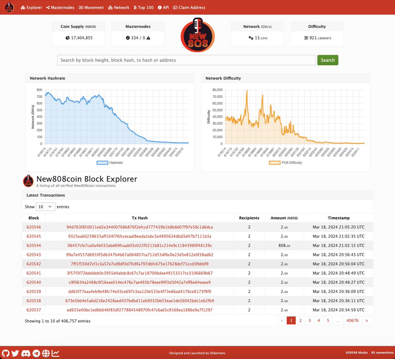Click the New808 logo in the navbar
The image size is (395, 359).
[x=9, y=7]
